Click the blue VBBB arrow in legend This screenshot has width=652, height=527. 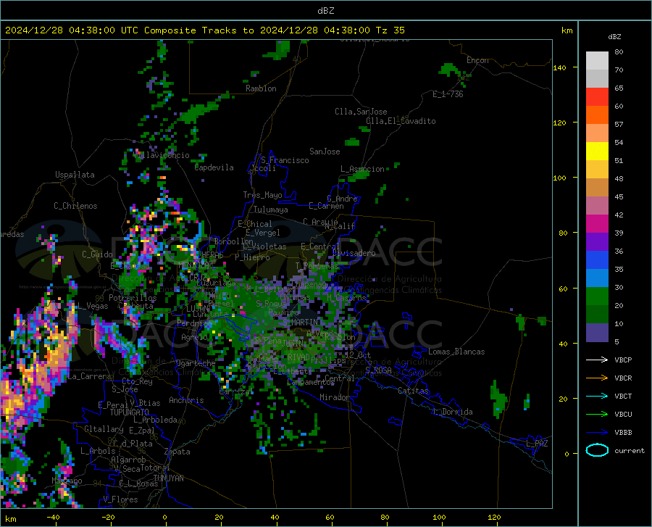(597, 432)
